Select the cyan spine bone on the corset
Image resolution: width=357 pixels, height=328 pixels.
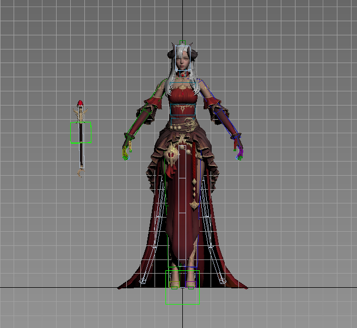coord(183,109)
